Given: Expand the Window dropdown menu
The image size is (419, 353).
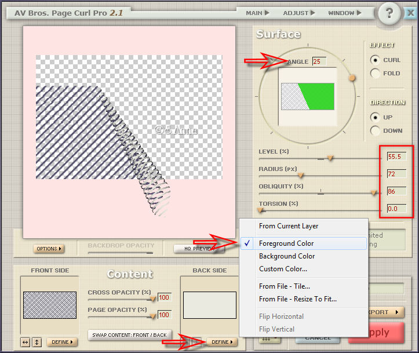Looking at the screenshot, I should tap(344, 13).
